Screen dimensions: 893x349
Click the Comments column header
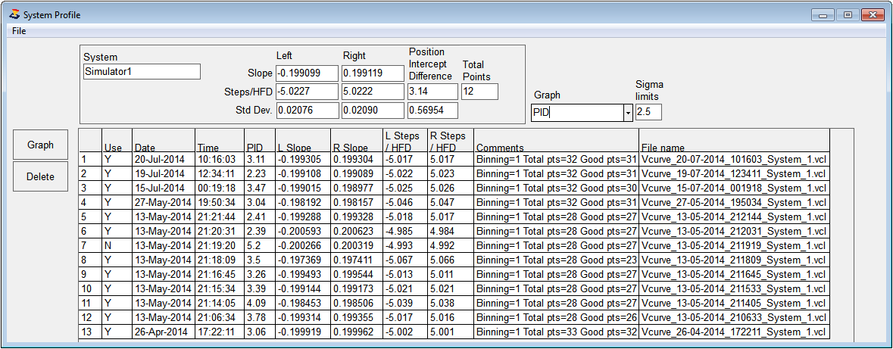click(557, 141)
